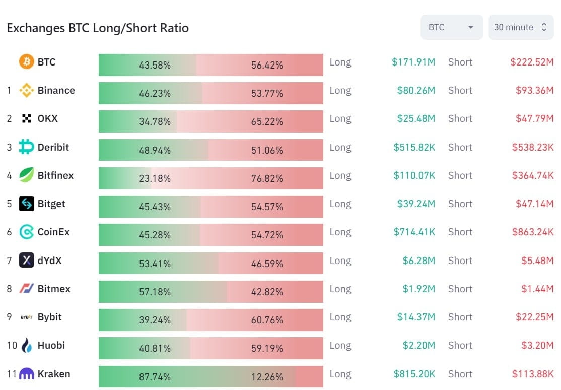The image size is (561, 390).
Task: Click the Bitmex exchange logo
Action: point(26,289)
